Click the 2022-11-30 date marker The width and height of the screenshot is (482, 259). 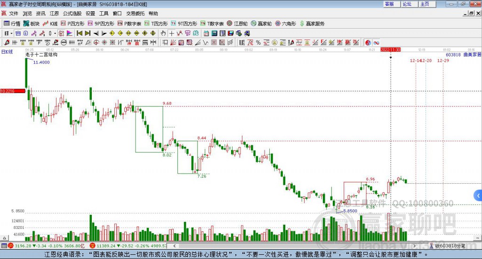coord(390,49)
